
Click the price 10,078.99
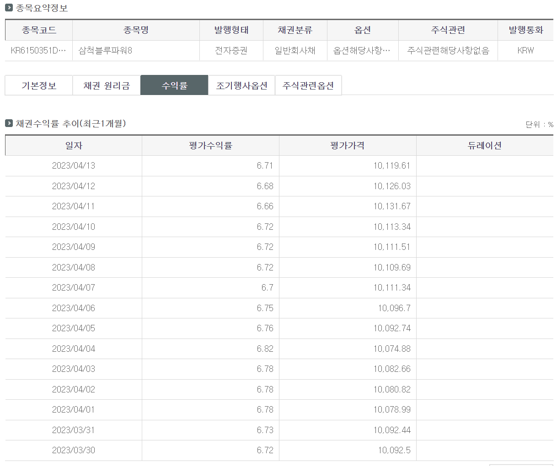pyautogui.click(x=392, y=410)
